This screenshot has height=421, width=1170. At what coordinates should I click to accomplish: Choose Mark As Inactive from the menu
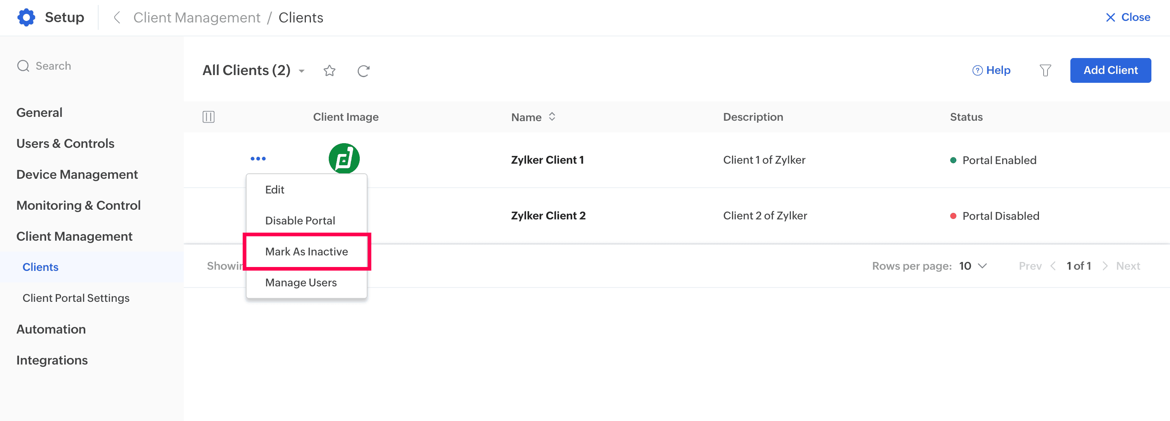[x=307, y=252]
